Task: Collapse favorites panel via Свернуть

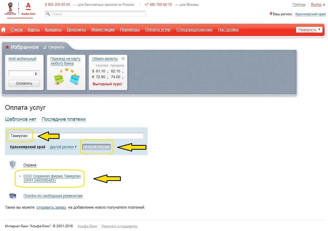Action: coord(56,47)
